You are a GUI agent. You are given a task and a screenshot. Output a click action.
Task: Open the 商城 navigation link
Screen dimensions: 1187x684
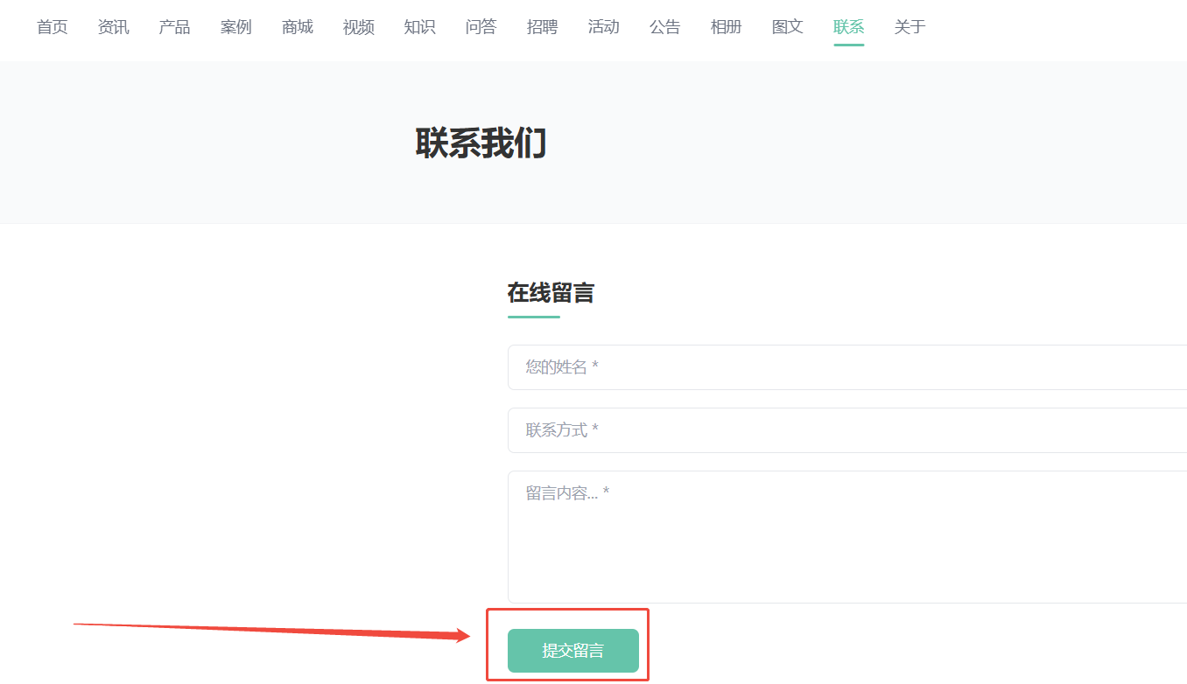click(298, 27)
